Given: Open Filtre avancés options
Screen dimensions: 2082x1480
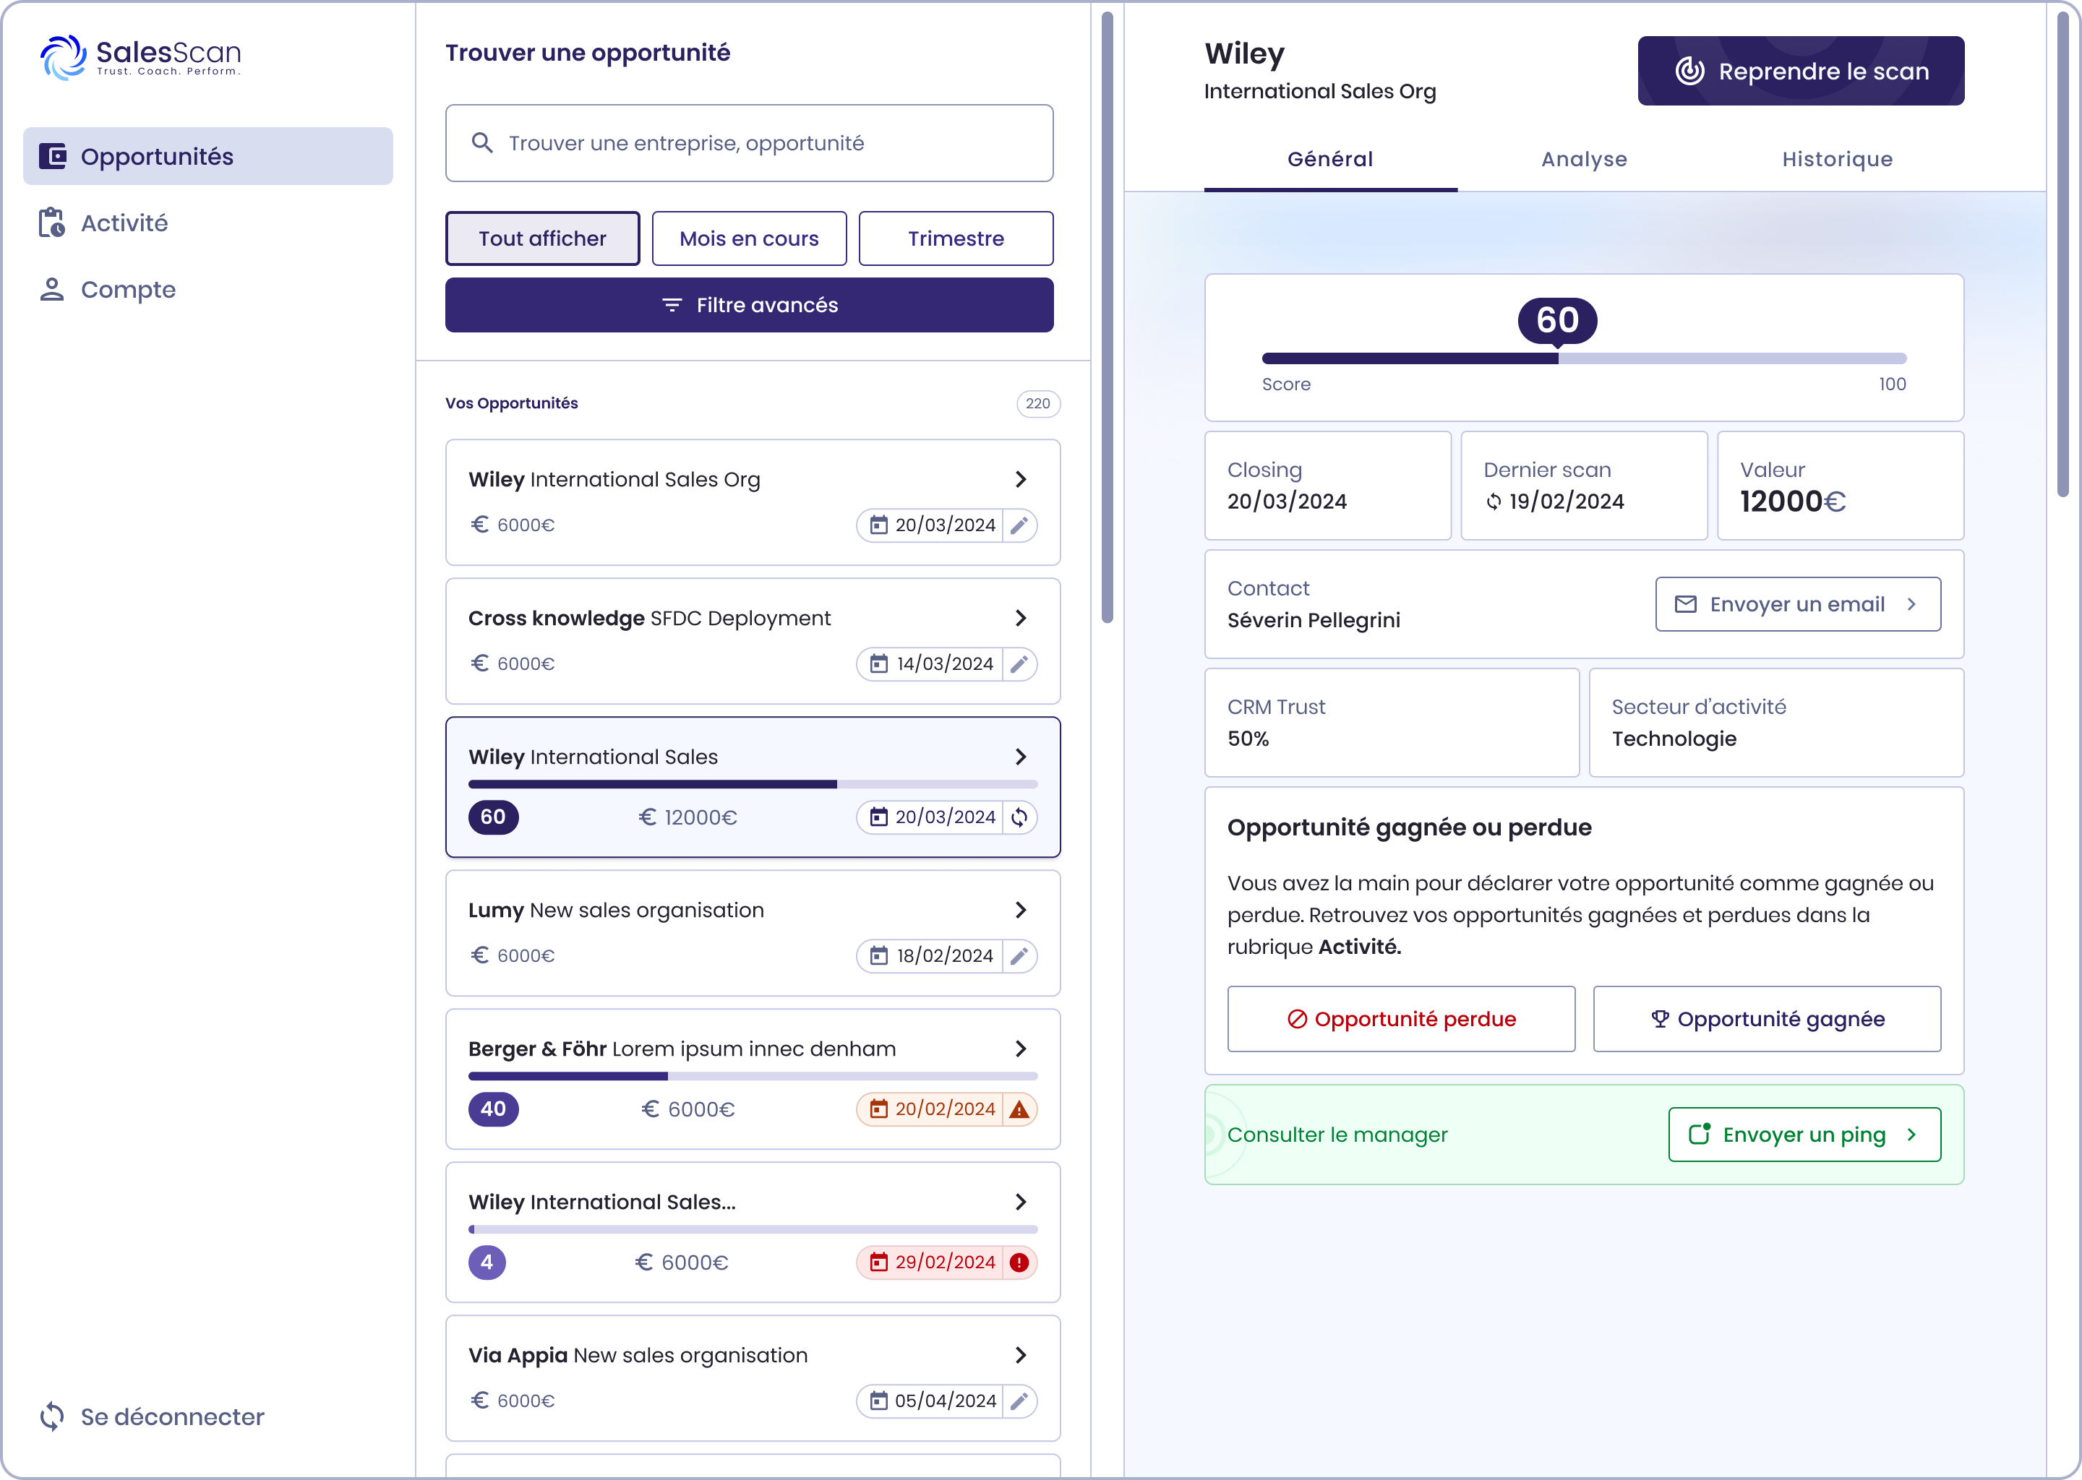Looking at the screenshot, I should tap(748, 305).
